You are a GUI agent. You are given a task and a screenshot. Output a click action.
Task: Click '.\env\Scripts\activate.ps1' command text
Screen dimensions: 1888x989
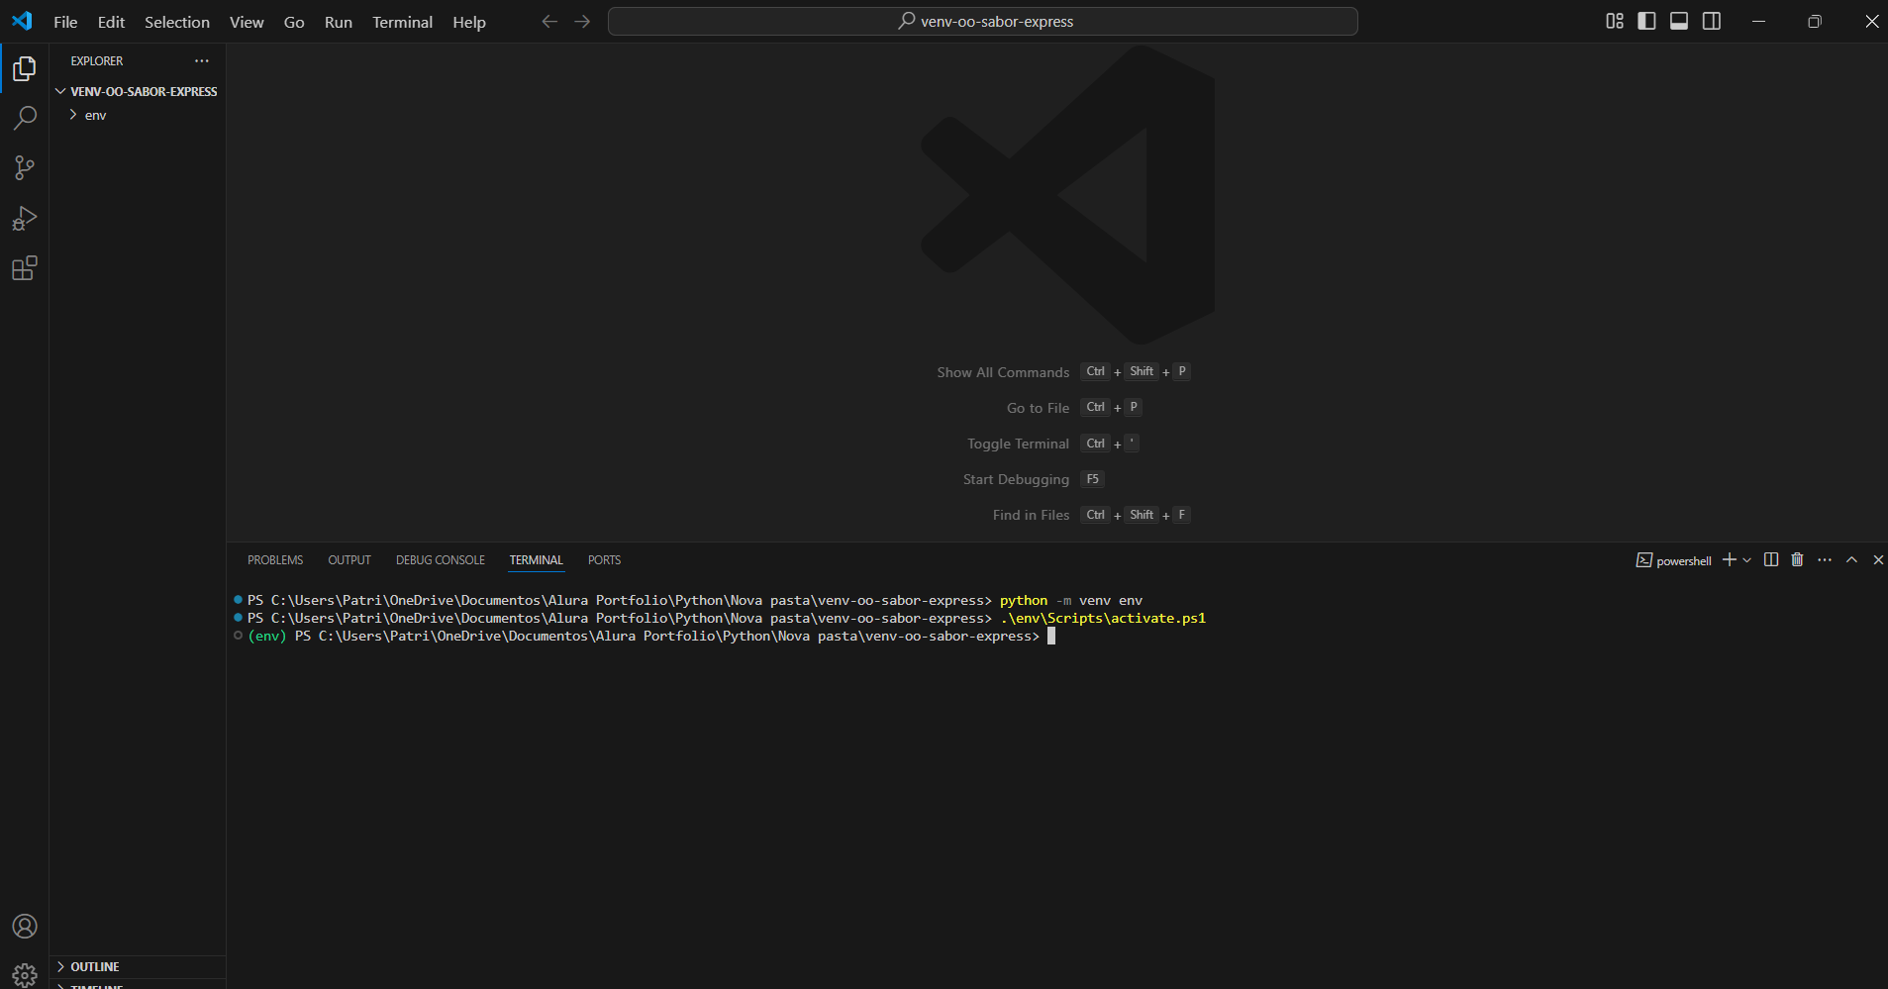[1103, 618]
